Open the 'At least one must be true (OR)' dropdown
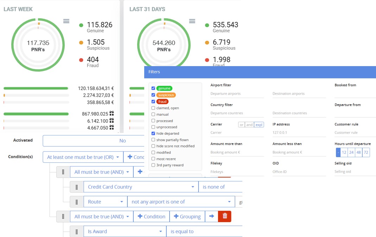Screen dimensions: 376x237 [x=83, y=157]
